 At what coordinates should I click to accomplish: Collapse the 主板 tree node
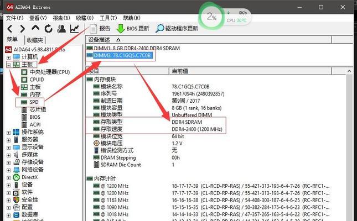(8, 65)
